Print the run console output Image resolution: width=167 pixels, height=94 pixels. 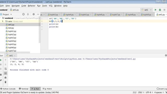(5, 78)
